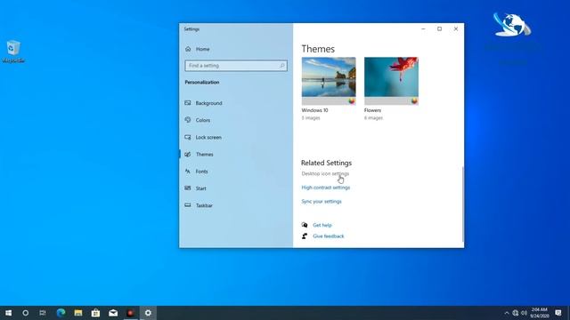Select the Recycle Bin desktop icon
The height and width of the screenshot is (320, 570).
(13, 52)
